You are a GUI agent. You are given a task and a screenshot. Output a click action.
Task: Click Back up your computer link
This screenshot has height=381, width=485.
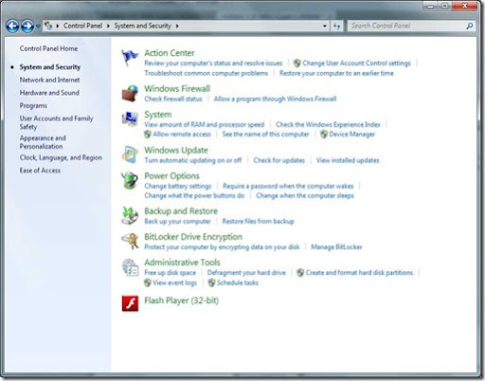pyautogui.click(x=177, y=222)
